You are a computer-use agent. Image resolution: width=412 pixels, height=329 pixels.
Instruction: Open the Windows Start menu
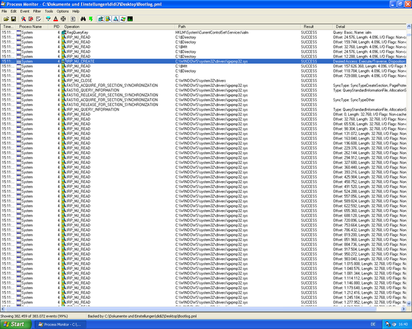(x=15, y=325)
